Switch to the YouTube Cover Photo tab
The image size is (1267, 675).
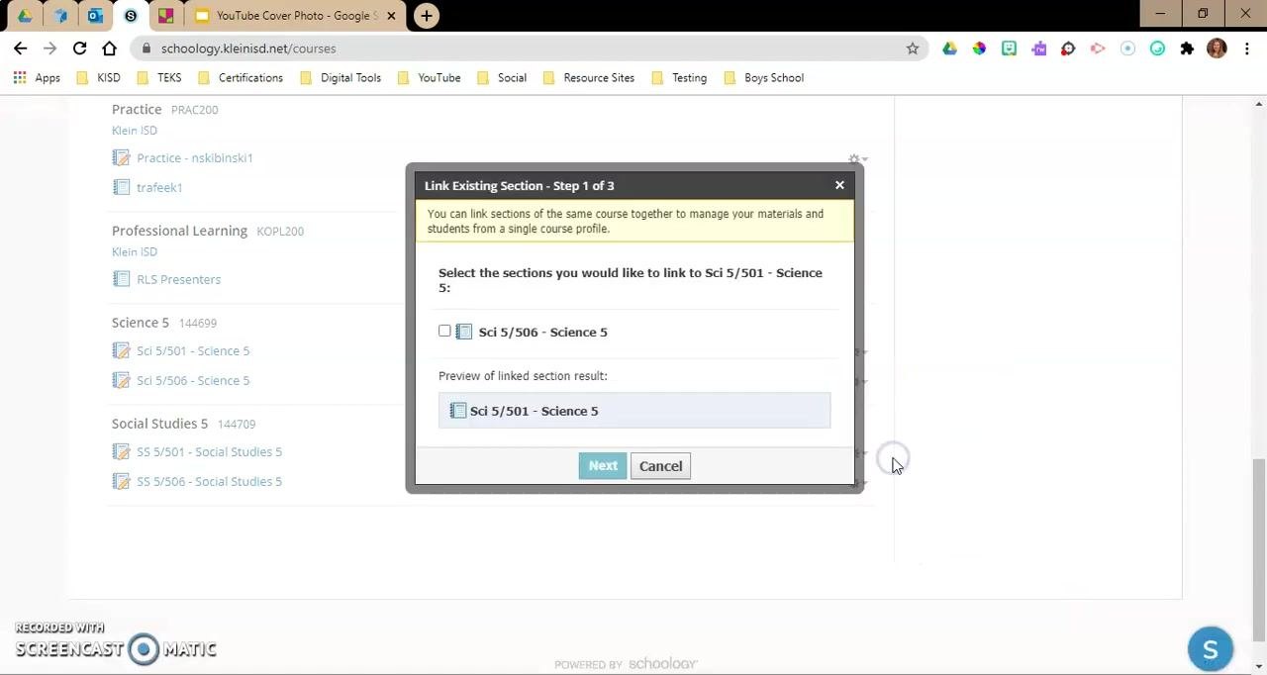point(295,16)
